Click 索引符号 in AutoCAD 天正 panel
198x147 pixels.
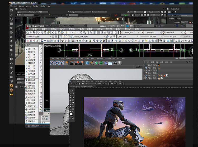[32, 106]
